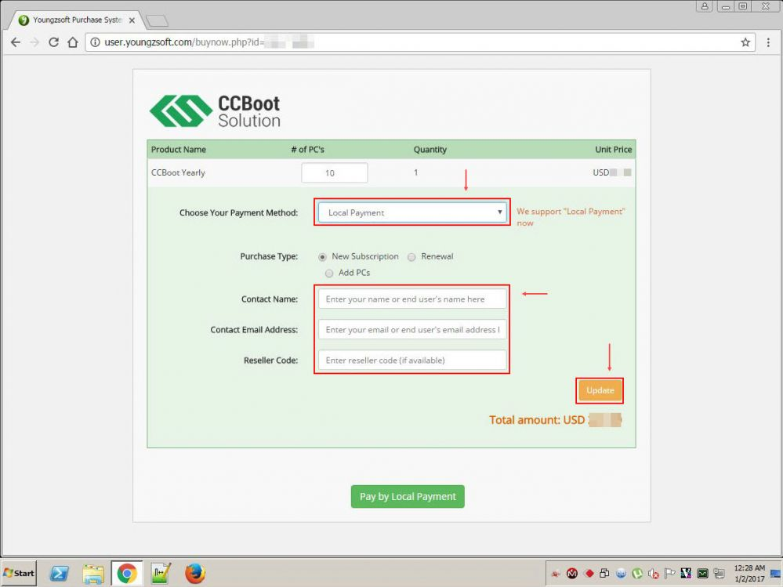This screenshot has width=783, height=587.
Task: Expand the Local Payment method dropdown
Action: tap(412, 212)
